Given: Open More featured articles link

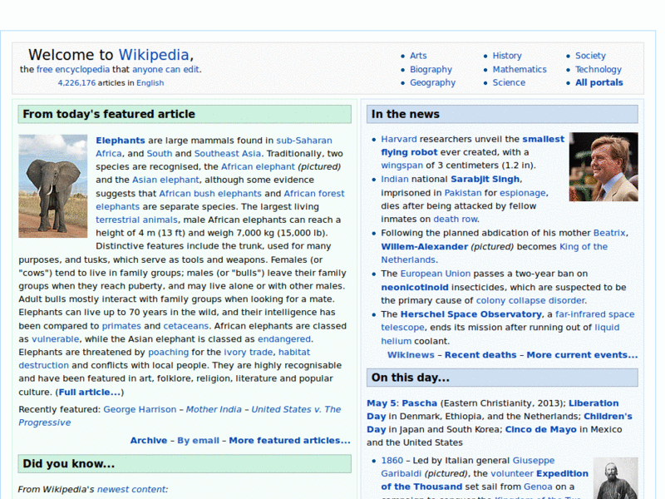Looking at the screenshot, I should pyautogui.click(x=289, y=441).
